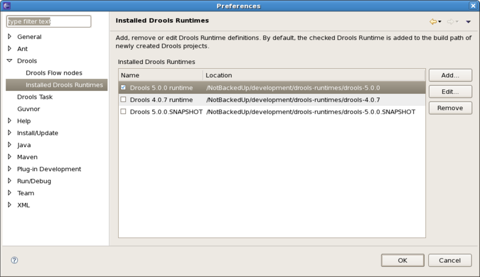Select the Run/Debug preferences label
This screenshot has height=277, width=480.
point(34,181)
